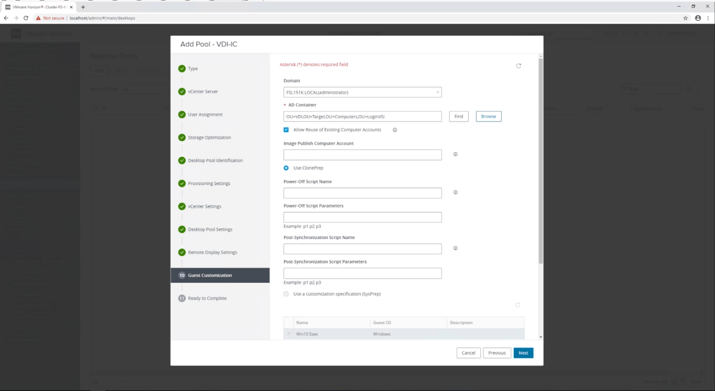This screenshot has height=391, width=715.
Task: Click Image Publish Computer Account field
Action: [x=363, y=155]
